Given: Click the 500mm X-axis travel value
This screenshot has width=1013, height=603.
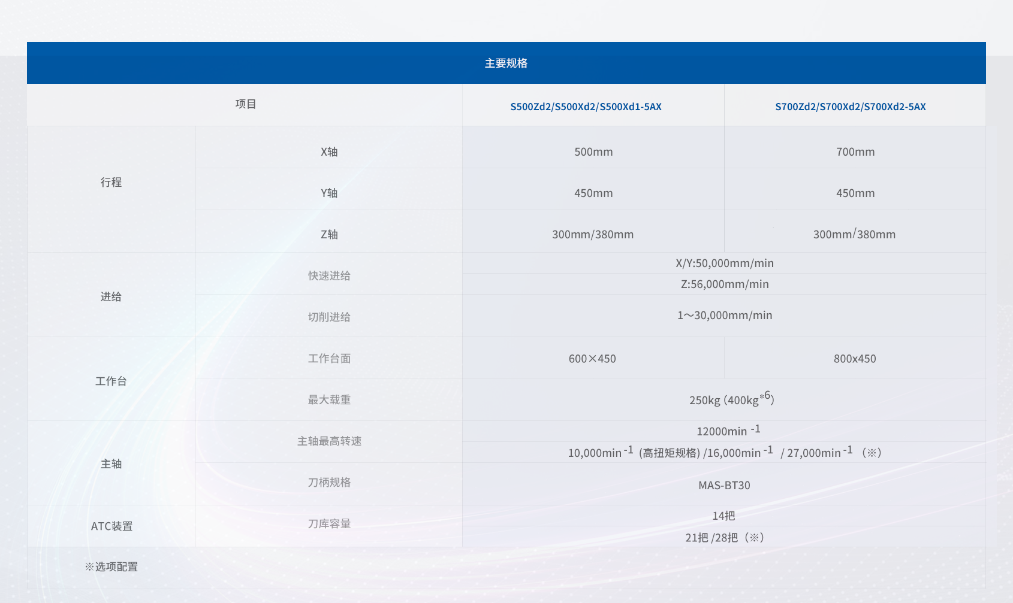Looking at the screenshot, I should coord(593,152).
